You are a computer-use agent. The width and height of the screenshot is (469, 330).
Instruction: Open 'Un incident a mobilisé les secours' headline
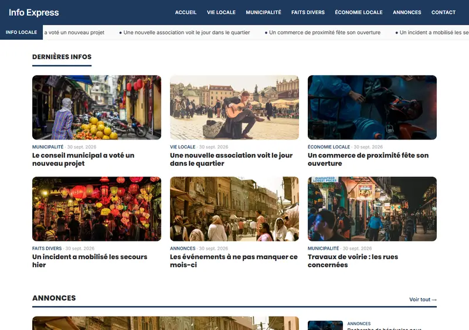90,261
